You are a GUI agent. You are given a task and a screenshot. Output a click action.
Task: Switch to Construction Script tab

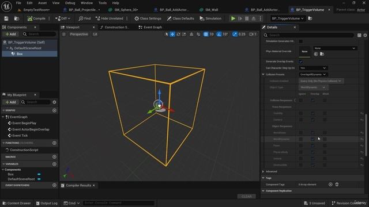tap(115, 27)
